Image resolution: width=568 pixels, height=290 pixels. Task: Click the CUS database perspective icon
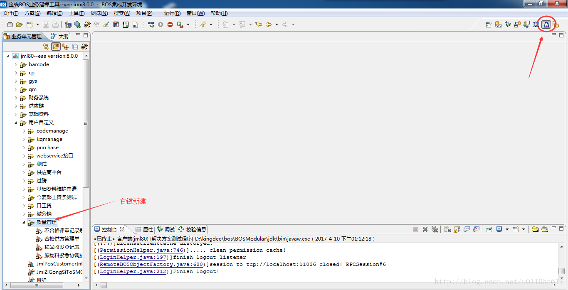pyautogui.click(x=498, y=25)
